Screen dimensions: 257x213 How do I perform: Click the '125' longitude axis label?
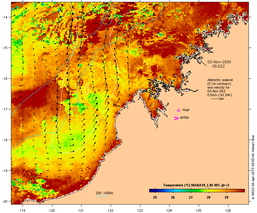coord(199,210)
